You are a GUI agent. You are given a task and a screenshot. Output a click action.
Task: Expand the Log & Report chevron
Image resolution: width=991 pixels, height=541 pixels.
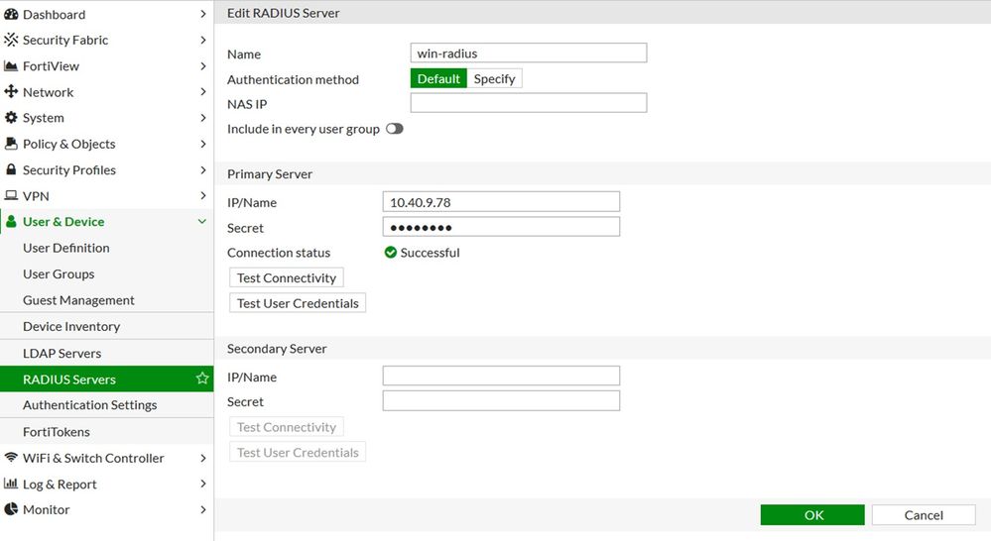coord(202,485)
